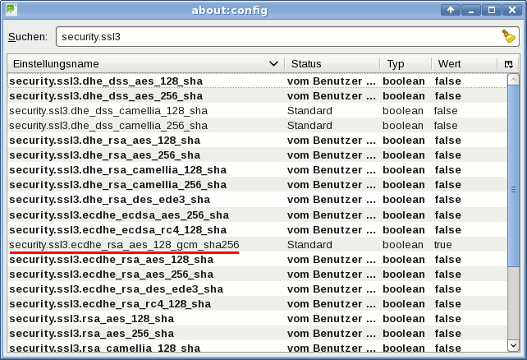
Task: Click scrollbar up arrow
Action: (x=513, y=81)
